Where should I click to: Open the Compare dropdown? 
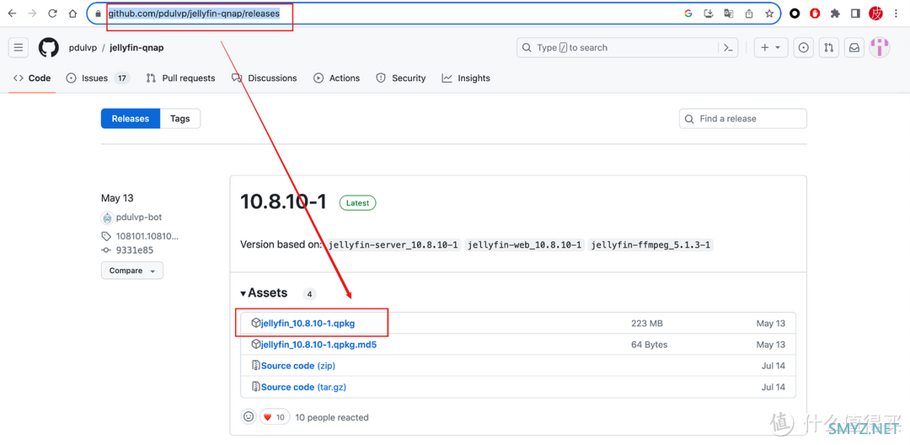[x=132, y=271]
